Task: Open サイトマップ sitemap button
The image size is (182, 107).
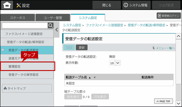Action: tap(27, 88)
